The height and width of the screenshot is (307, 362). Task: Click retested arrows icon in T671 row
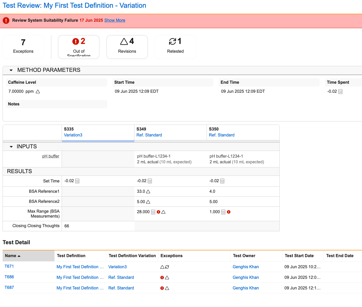pos(167,267)
